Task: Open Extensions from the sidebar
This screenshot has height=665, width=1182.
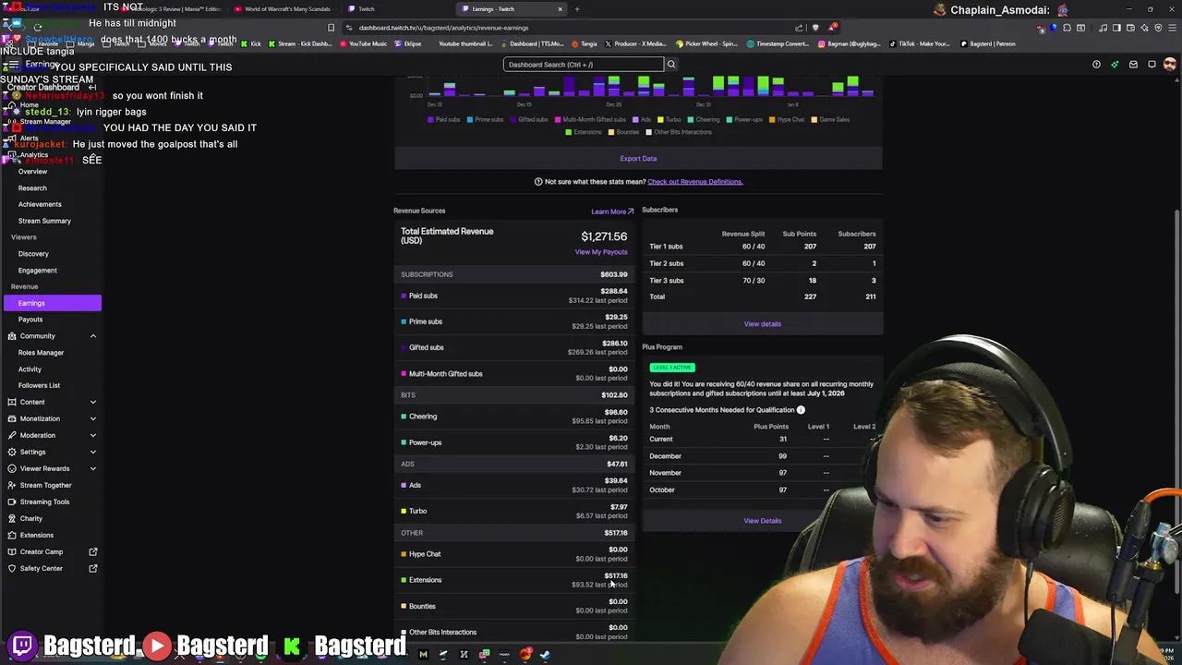Action: (37, 535)
